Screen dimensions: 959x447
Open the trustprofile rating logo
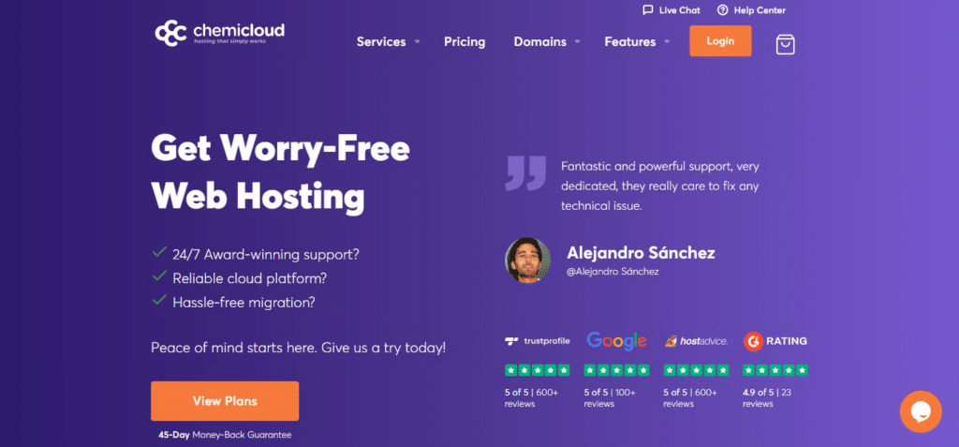click(x=537, y=341)
